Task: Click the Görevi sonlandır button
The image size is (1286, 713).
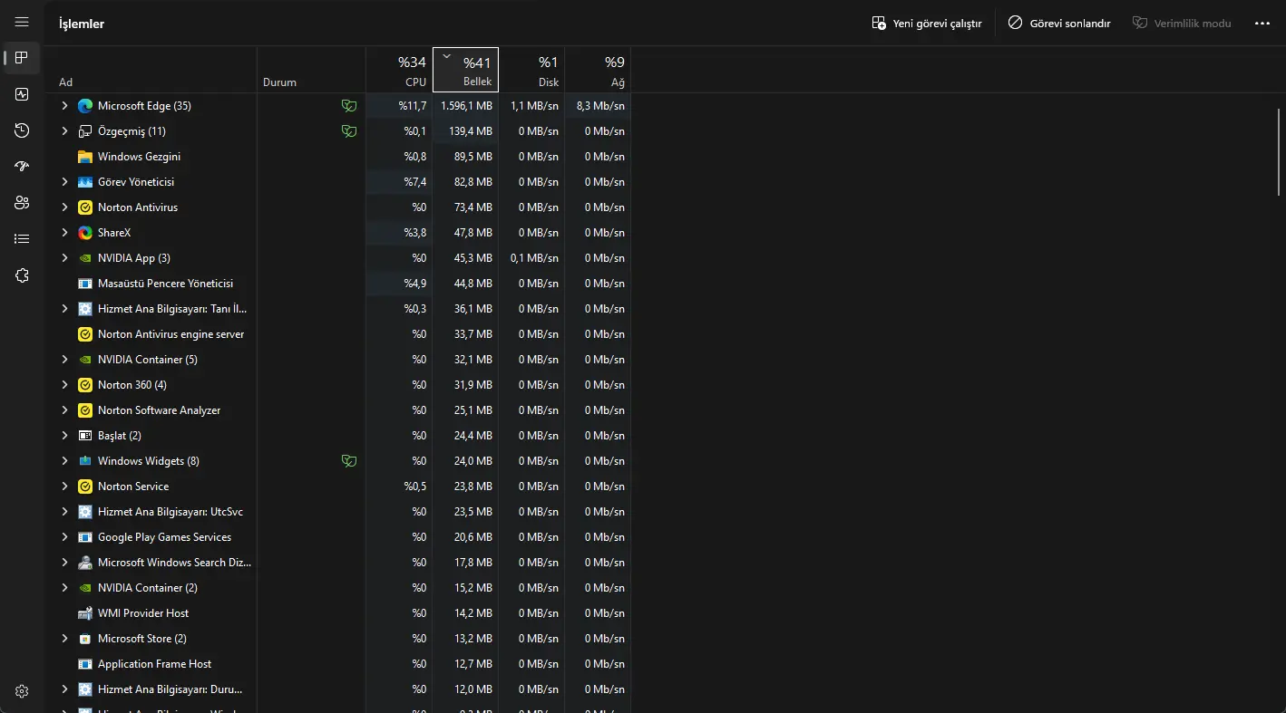Action: pos(1059,24)
